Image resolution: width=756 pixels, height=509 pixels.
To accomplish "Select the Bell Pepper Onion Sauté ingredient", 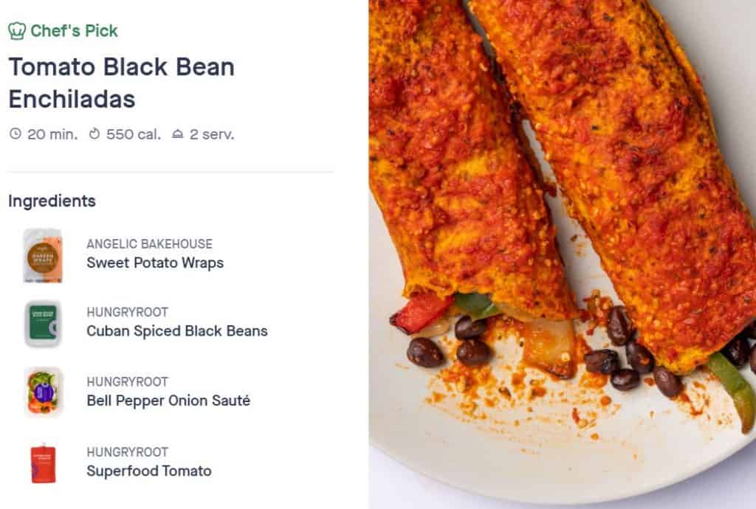I will coord(168,401).
